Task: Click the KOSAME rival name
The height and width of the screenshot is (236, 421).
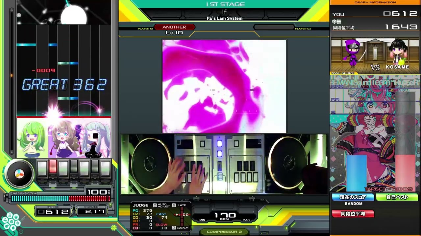Action: click(x=397, y=67)
